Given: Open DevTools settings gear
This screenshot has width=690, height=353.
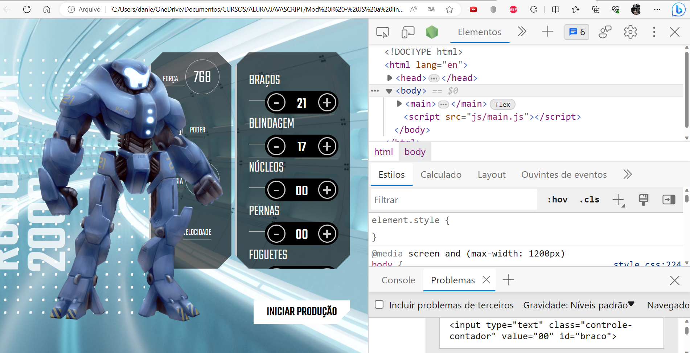Looking at the screenshot, I should 631,32.
